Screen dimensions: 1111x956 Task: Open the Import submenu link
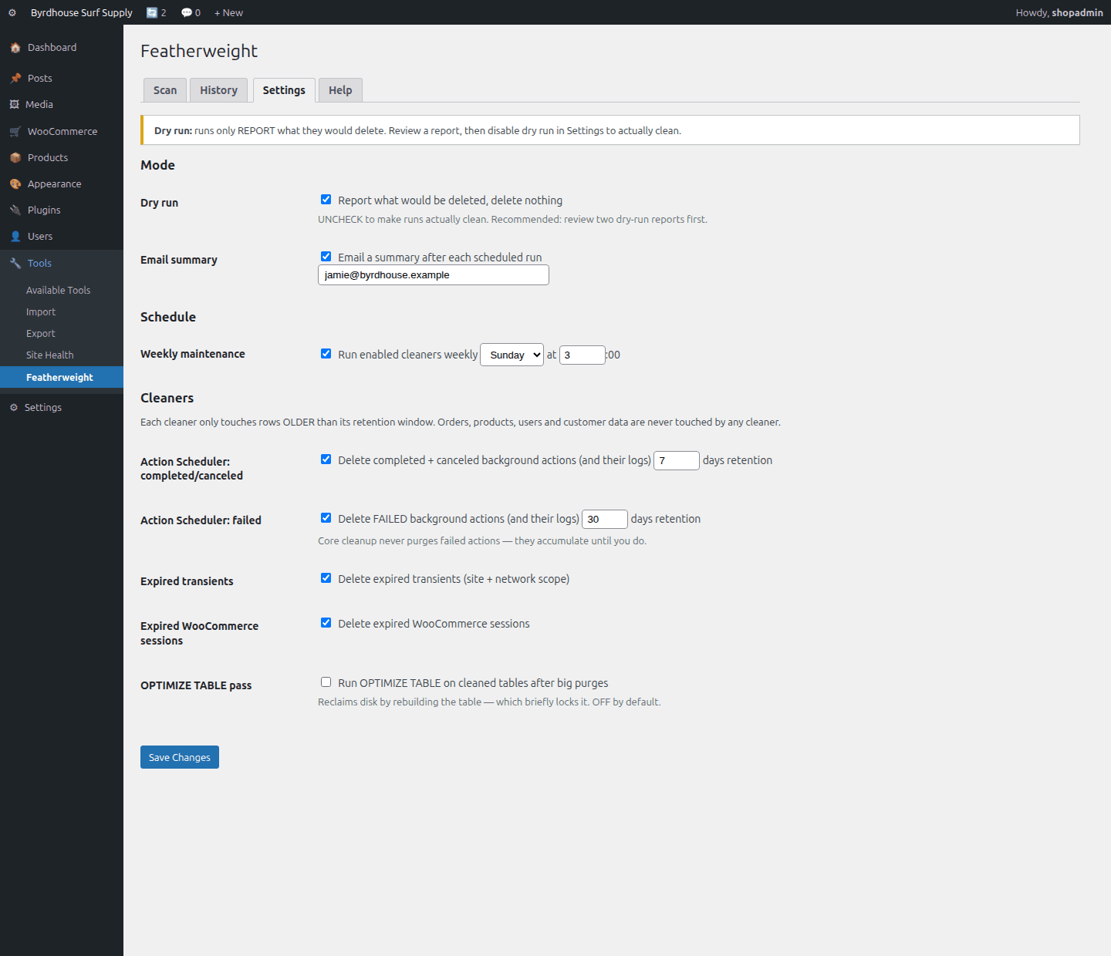[41, 312]
